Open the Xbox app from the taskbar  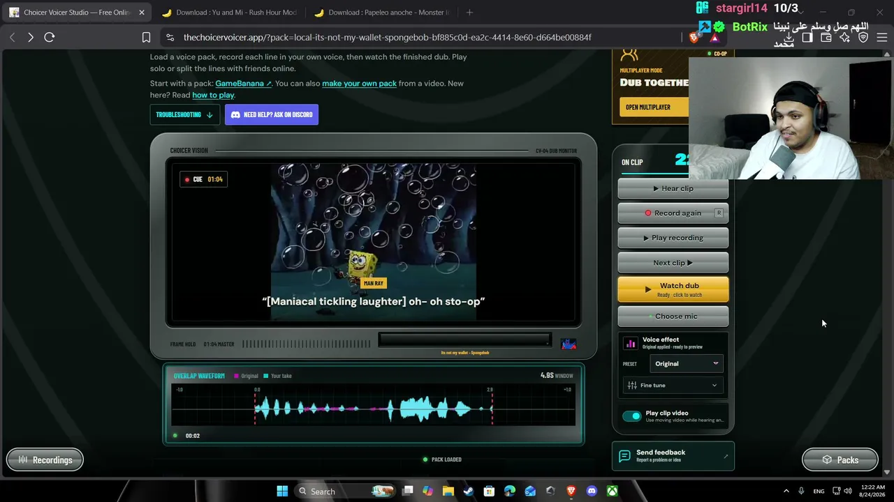tap(612, 492)
